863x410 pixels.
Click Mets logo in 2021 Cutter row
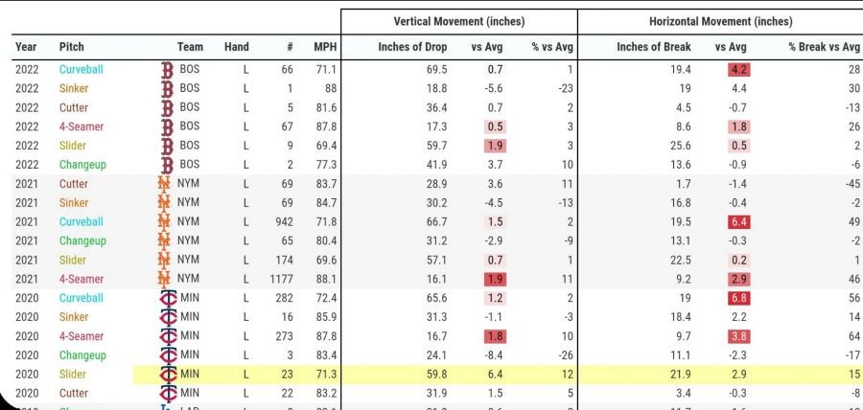(166, 184)
